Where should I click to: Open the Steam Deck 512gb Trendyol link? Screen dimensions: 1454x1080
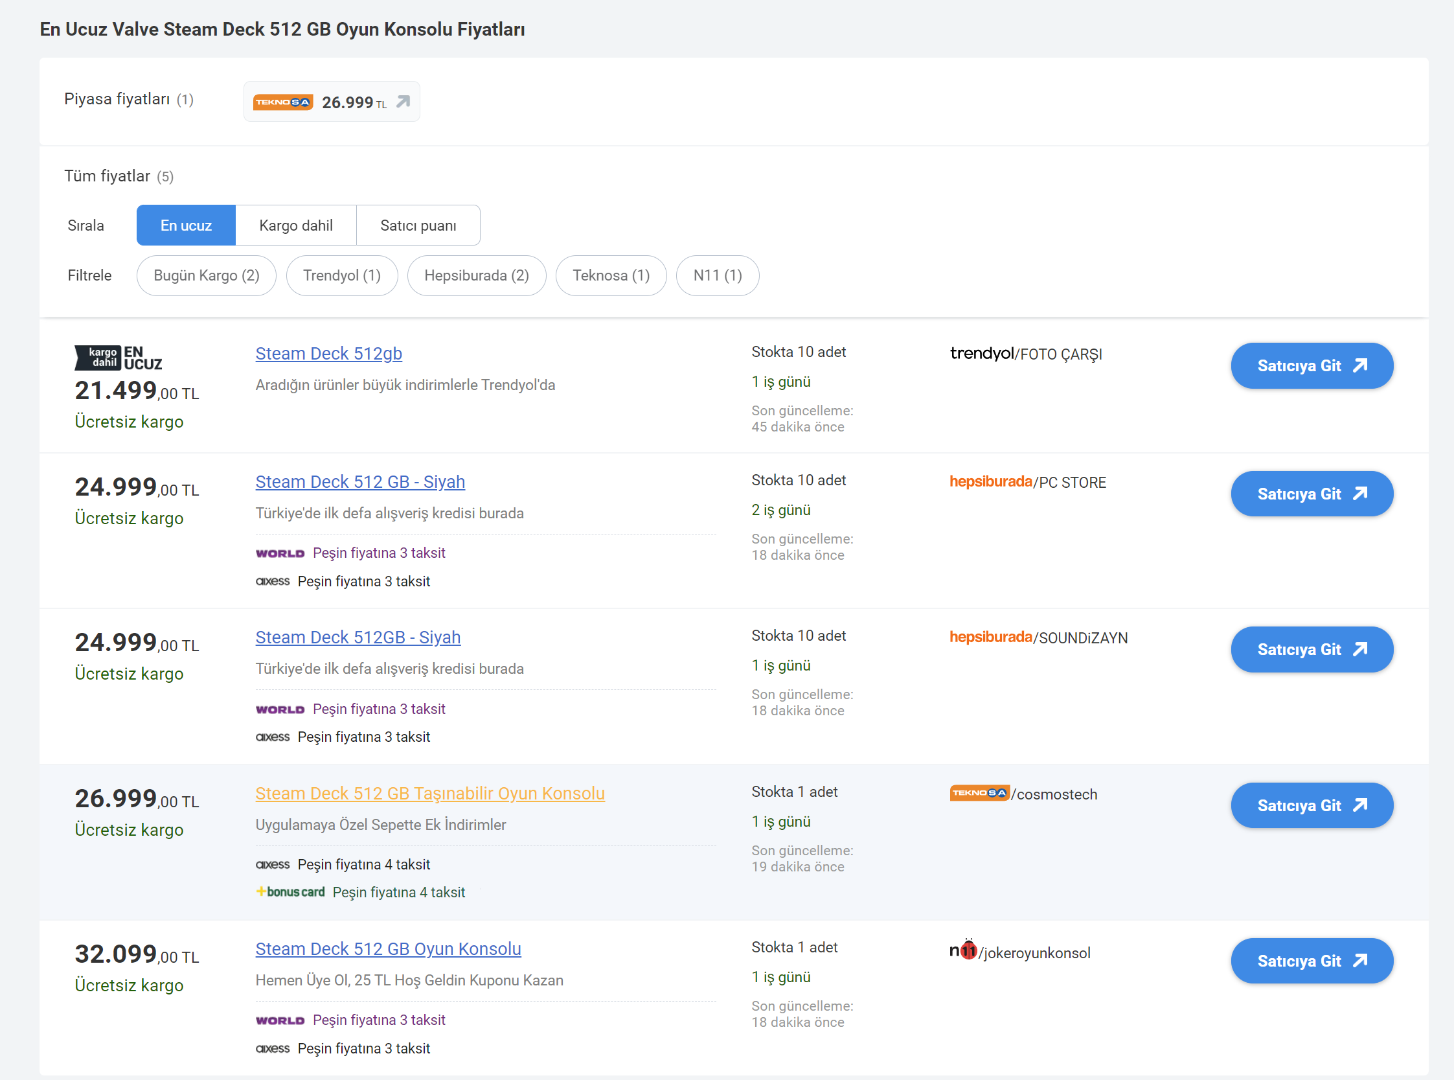(x=329, y=354)
